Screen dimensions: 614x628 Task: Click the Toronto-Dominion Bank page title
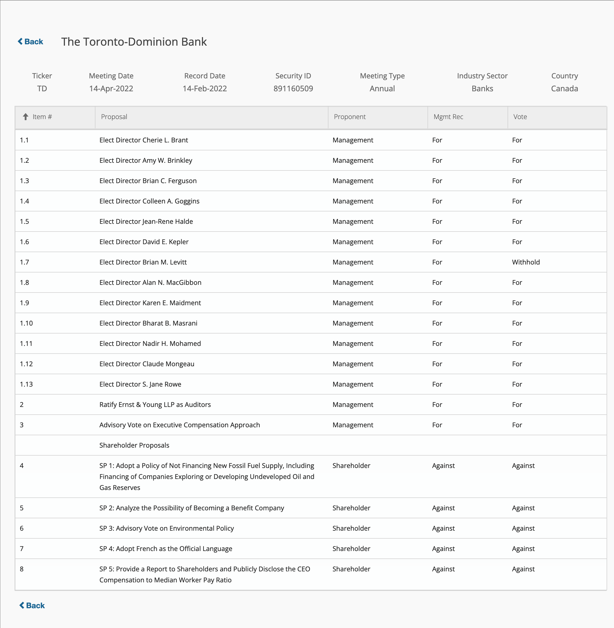(134, 42)
